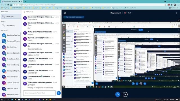
Task: Bookmark this page with the star icon
Action: coord(165,5)
